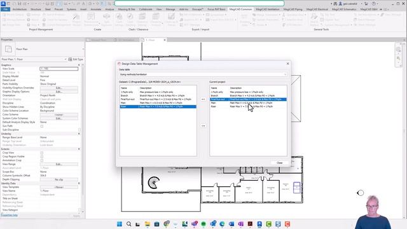Open Windows taskbar Search
This screenshot has height=229, width=407.
(128, 224)
